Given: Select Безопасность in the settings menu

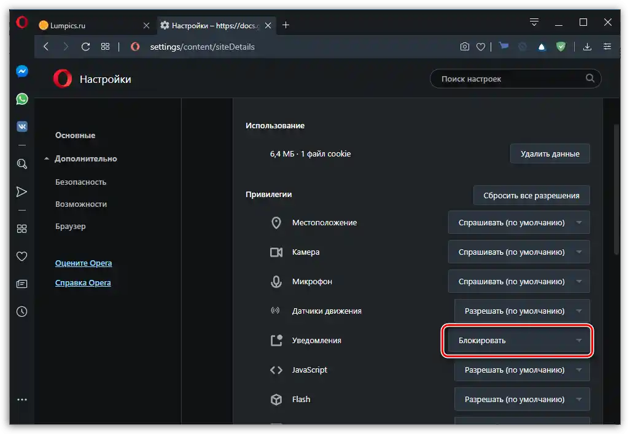Looking at the screenshot, I should [80, 182].
